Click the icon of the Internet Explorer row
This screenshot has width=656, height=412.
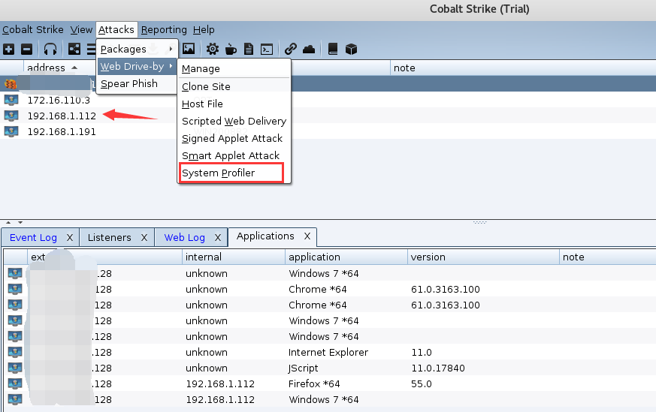click(15, 352)
